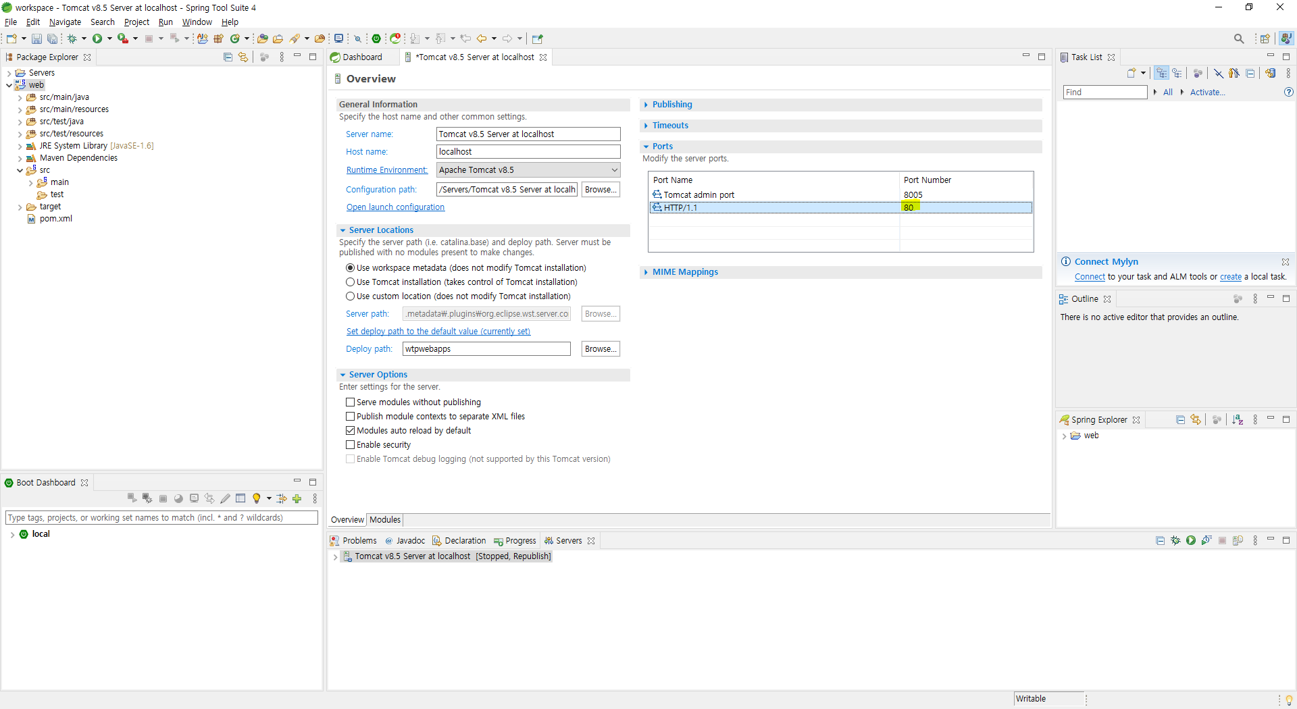Collapse All in Package Explorer

point(228,57)
